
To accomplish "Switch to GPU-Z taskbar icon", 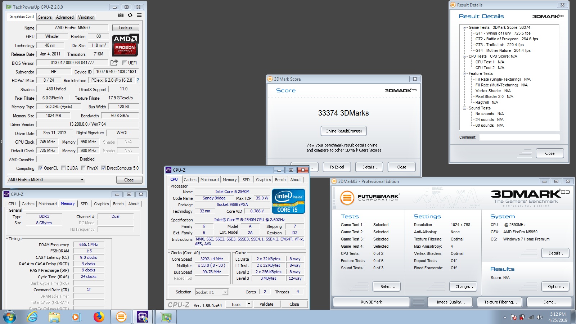I will [166, 317].
